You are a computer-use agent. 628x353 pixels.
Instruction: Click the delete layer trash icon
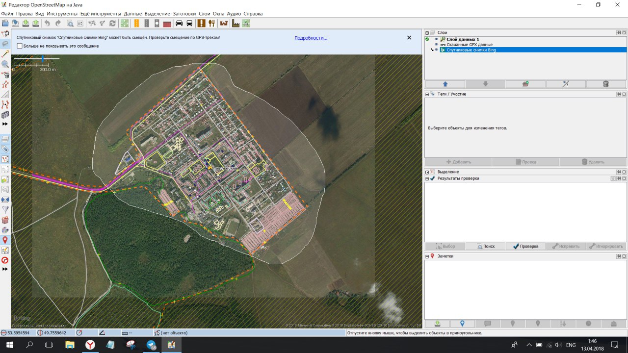pos(605,84)
